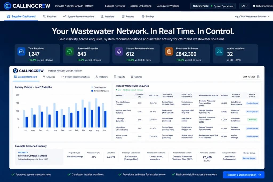This screenshot has width=273, height=182.
Task: Open the Supplier Dashboard tab in main nav
Action: point(21,16)
